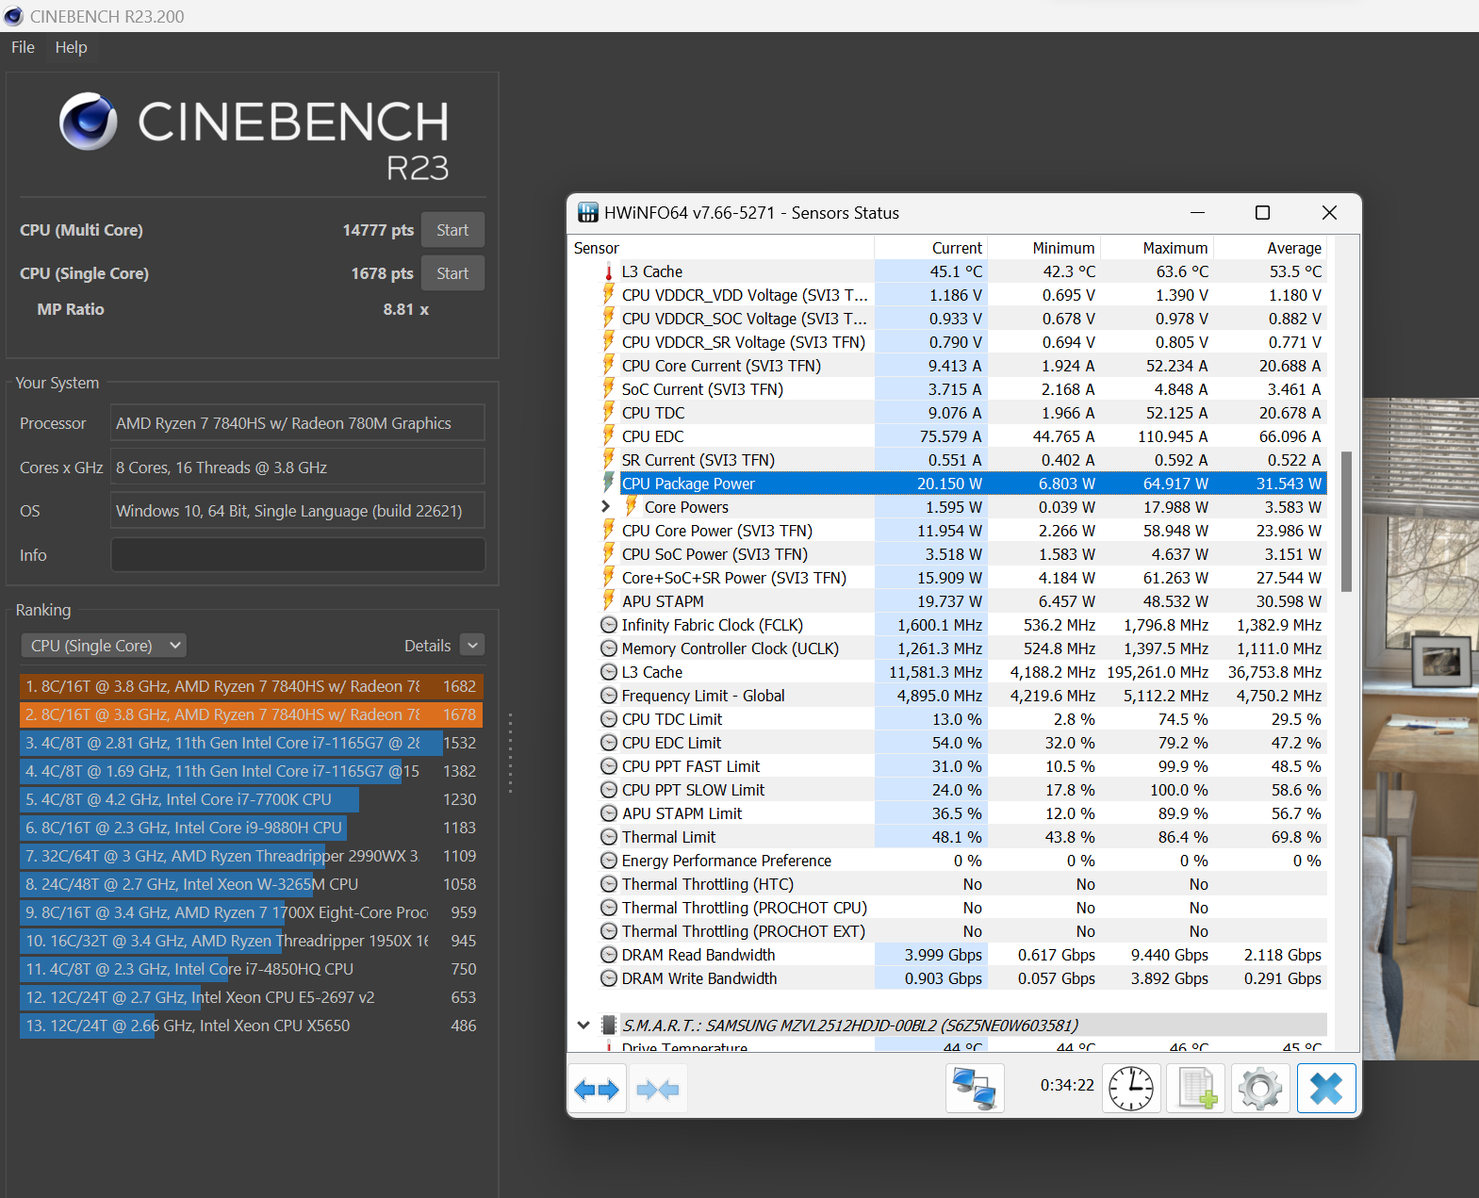Click the Average column header
1479x1198 pixels.
[1271, 248]
